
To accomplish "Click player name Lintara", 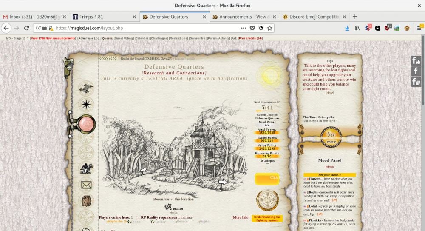I will pyautogui.click(x=161, y=222).
